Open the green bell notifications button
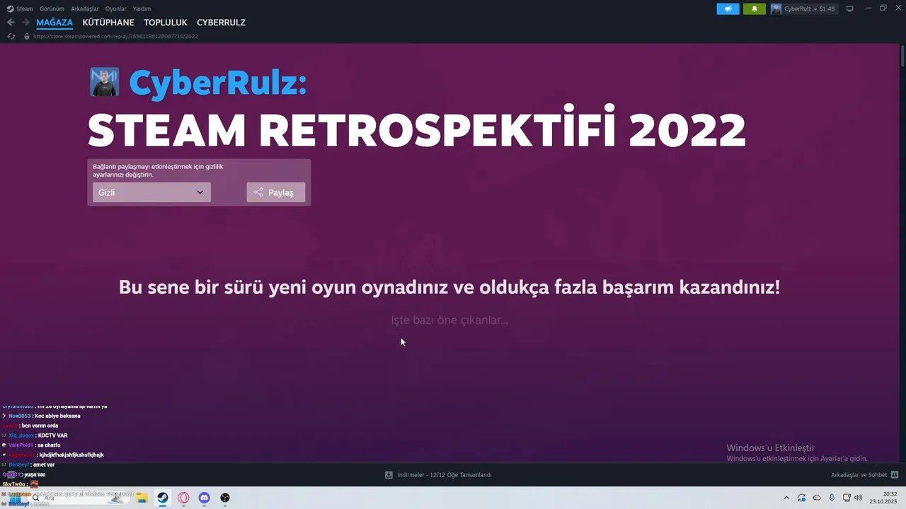Image resolution: width=906 pixels, height=509 pixels. [755, 8]
